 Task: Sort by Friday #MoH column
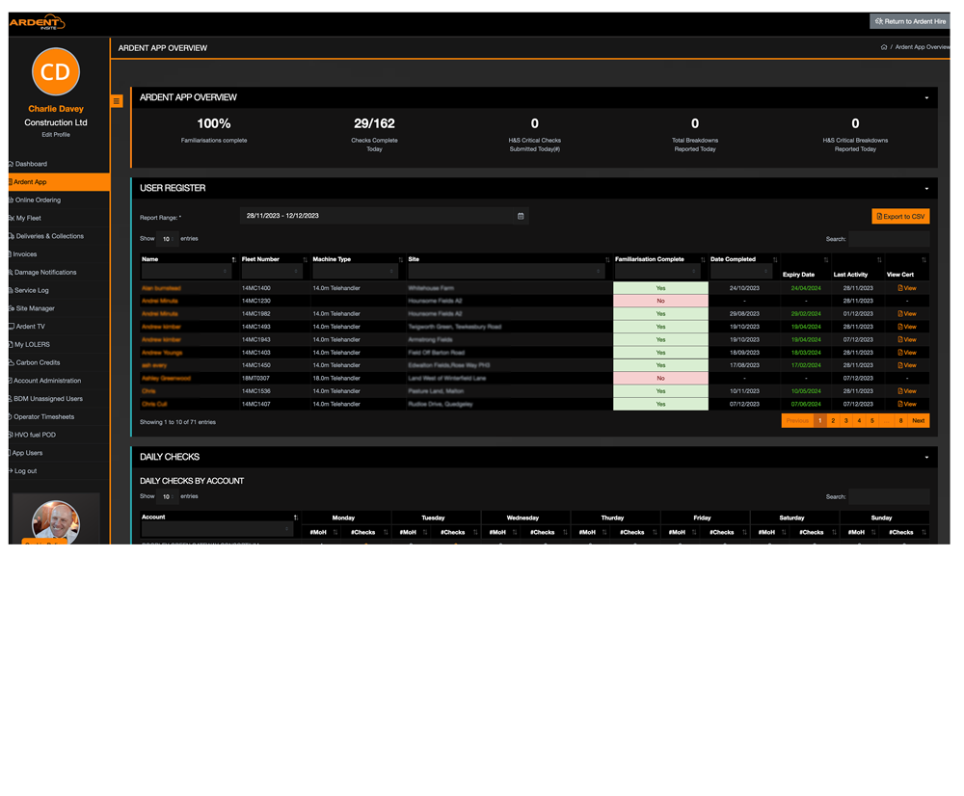[694, 532]
